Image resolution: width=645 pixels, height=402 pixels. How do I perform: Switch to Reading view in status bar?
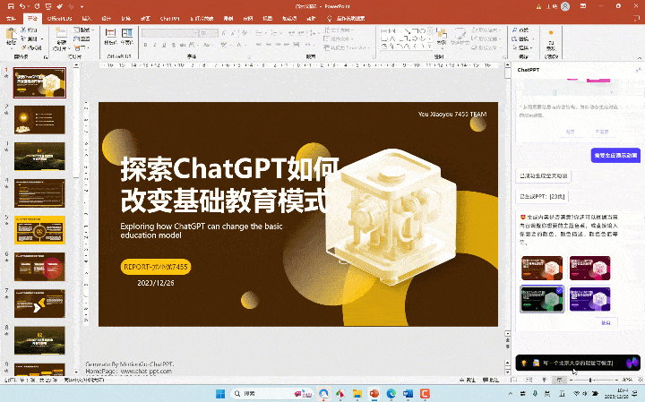pyautogui.click(x=545, y=381)
